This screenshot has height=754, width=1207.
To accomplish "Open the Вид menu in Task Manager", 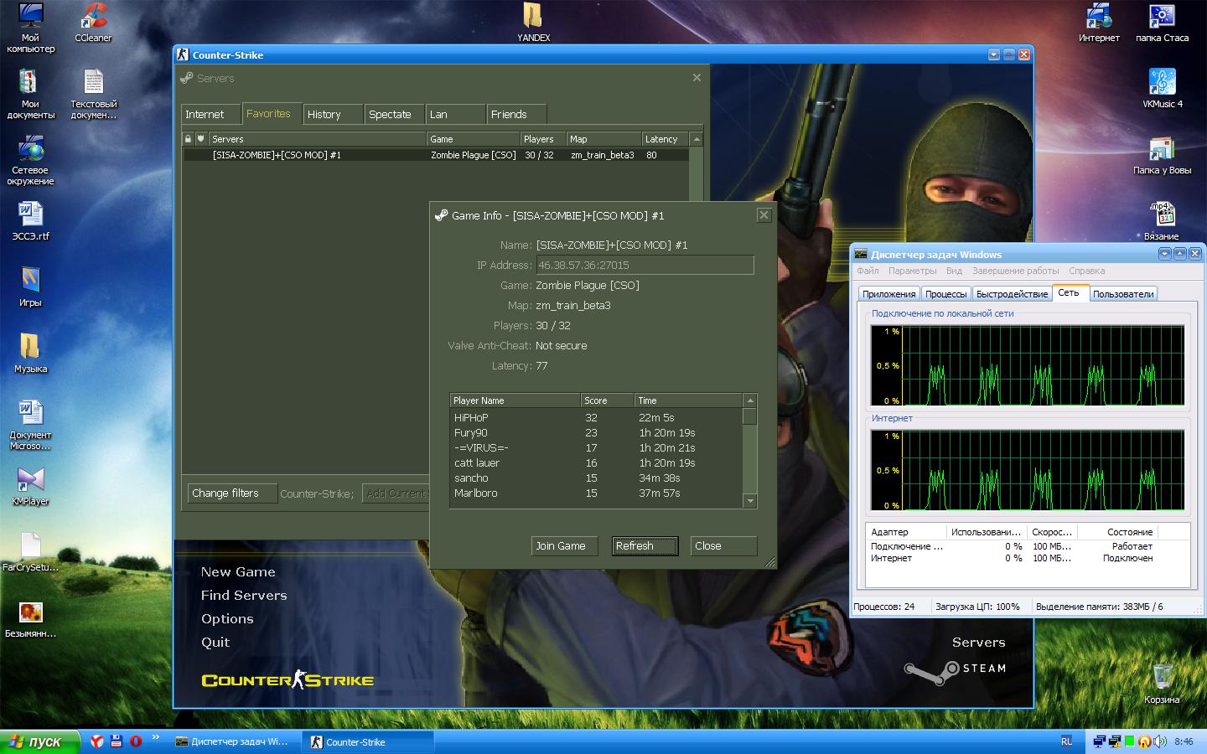I will 954,271.
